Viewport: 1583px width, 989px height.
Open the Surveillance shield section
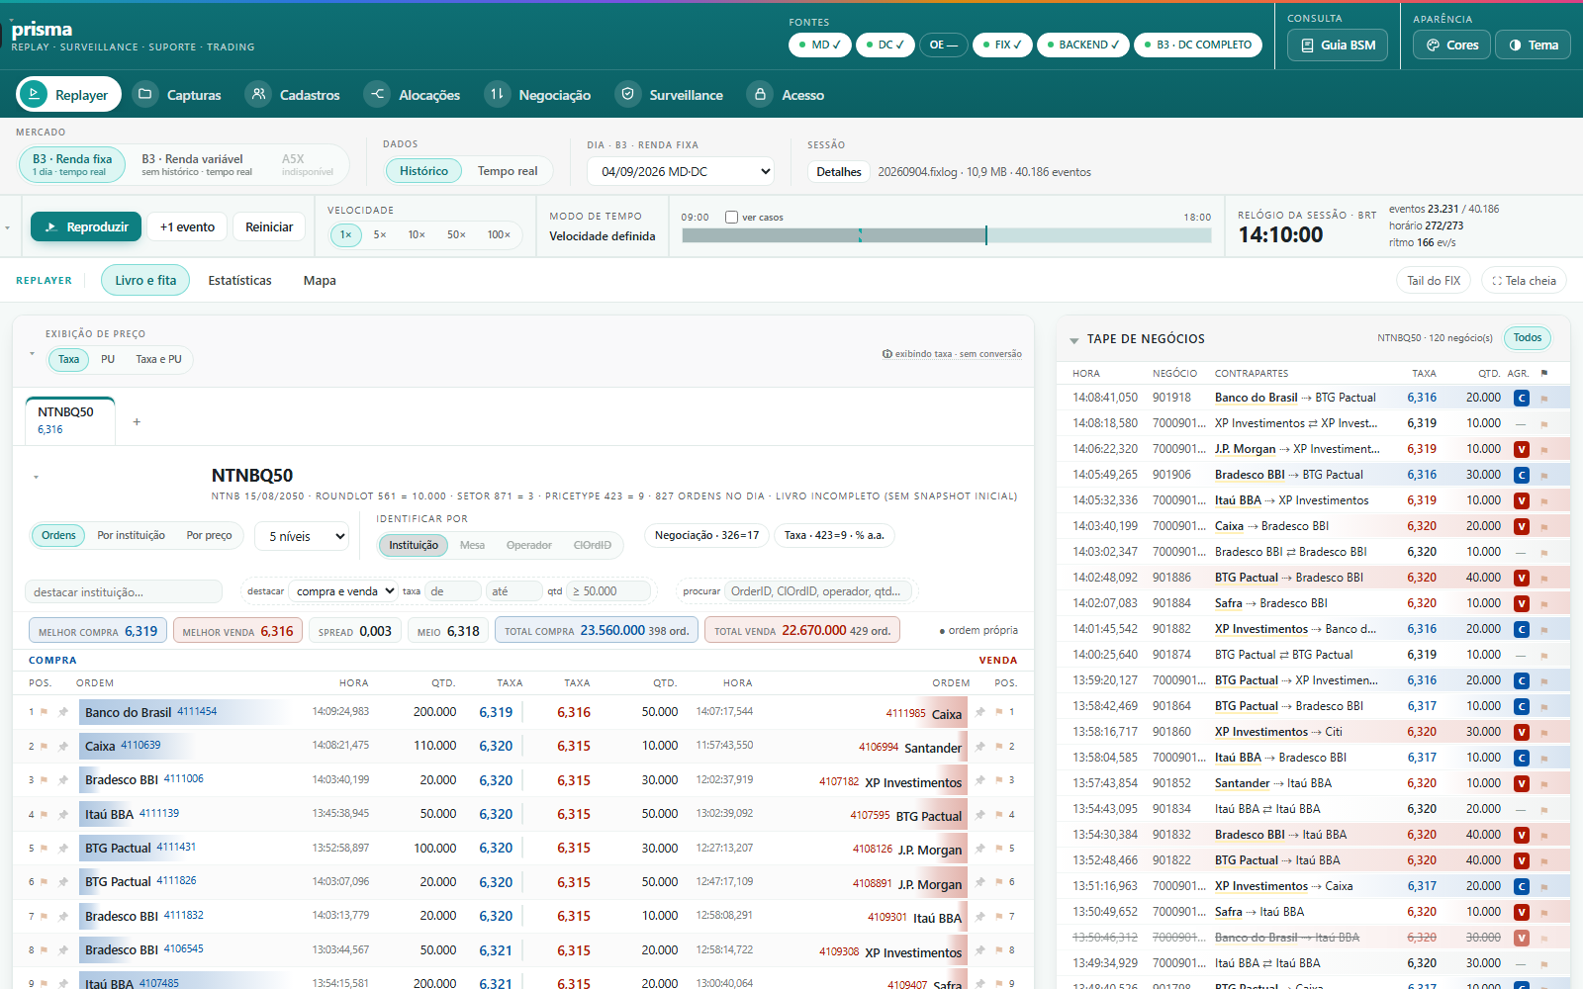670,95
